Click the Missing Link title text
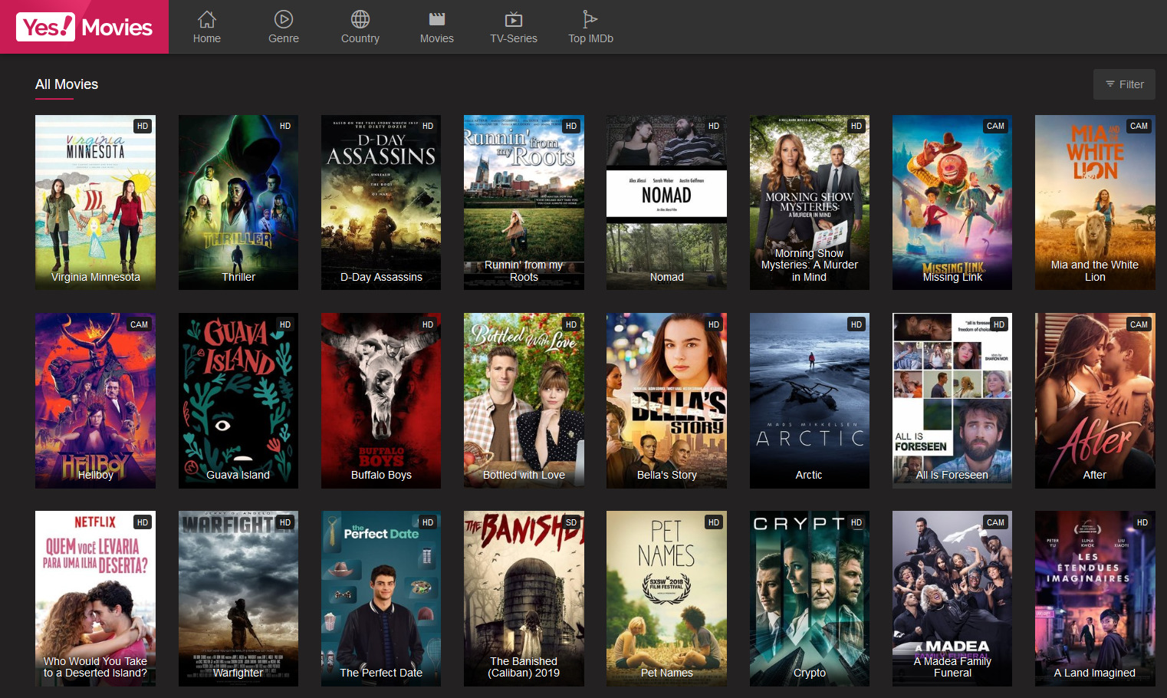The height and width of the screenshot is (698, 1167). click(952, 277)
